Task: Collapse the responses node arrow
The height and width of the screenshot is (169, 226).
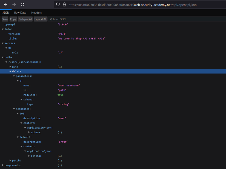Action: tap(14, 109)
